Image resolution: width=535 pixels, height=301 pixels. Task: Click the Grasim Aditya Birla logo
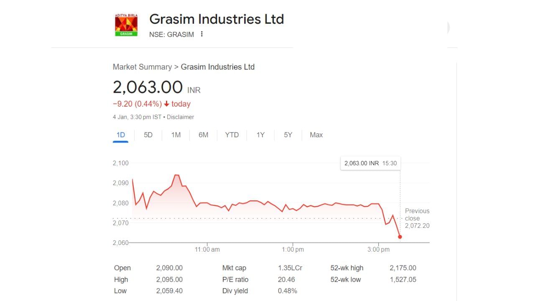[126, 25]
